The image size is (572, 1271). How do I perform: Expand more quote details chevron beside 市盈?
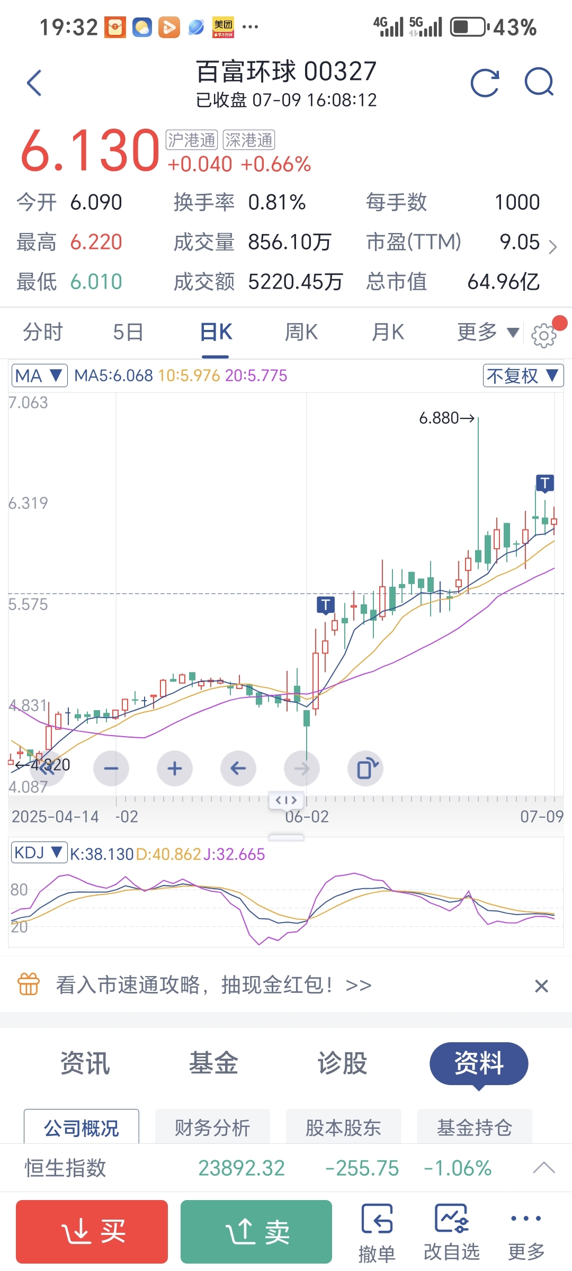(552, 247)
